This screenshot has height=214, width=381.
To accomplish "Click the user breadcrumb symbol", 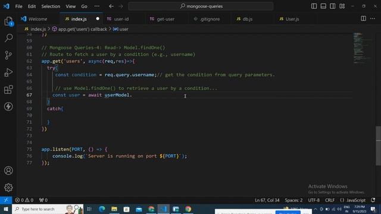I will tap(121, 29).
